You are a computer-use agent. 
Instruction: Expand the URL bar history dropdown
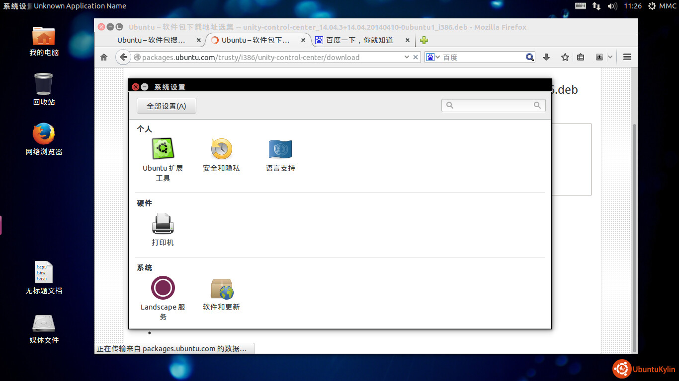pyautogui.click(x=407, y=57)
